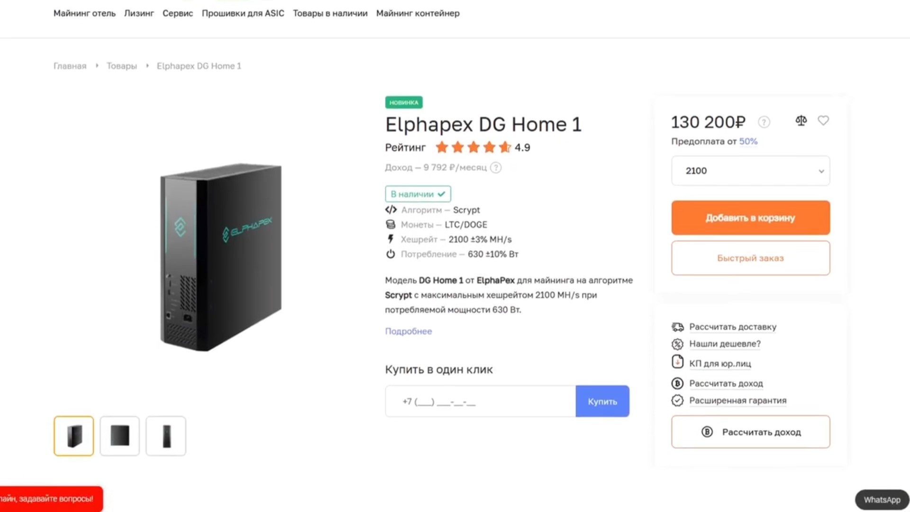Go to Товары в наличии section

(330, 13)
